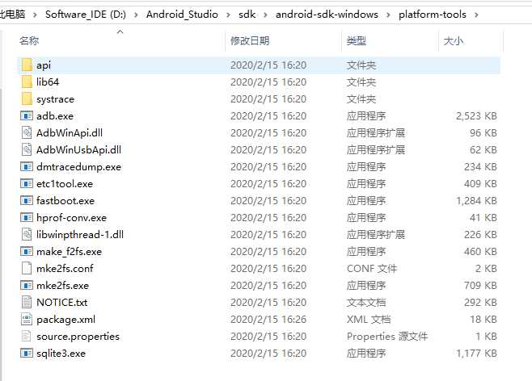532x381 pixels.
Task: Click the dmtracedump.exe application icon
Action: 27,166
